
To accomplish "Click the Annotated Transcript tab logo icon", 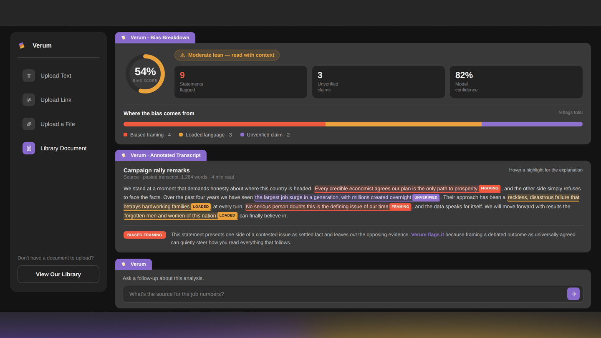I will pos(124,155).
